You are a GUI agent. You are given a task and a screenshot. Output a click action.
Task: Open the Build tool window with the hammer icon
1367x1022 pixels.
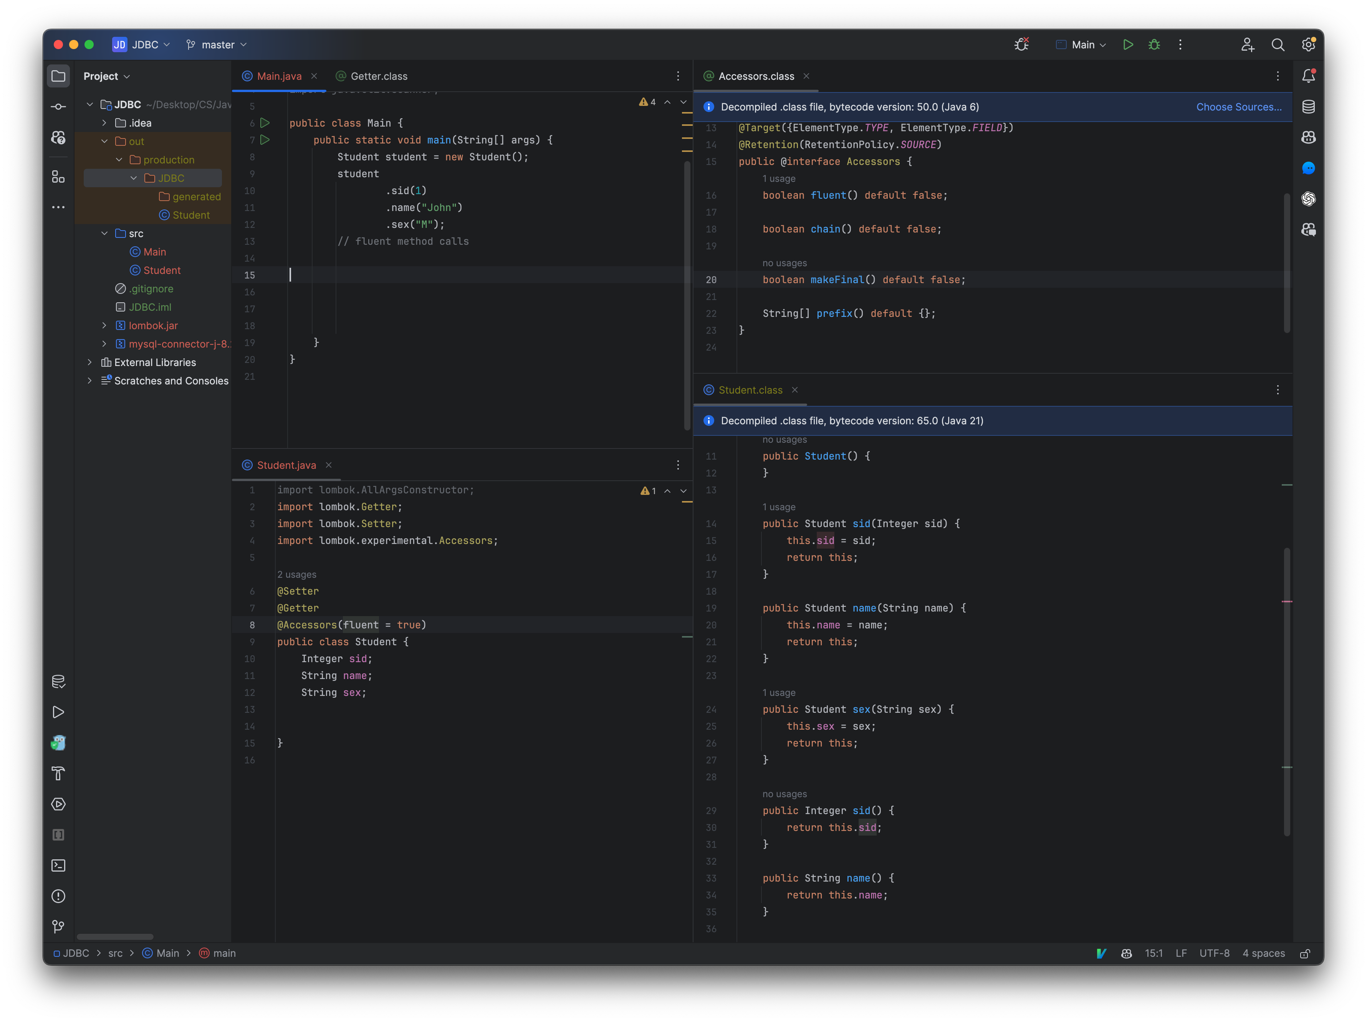click(59, 774)
